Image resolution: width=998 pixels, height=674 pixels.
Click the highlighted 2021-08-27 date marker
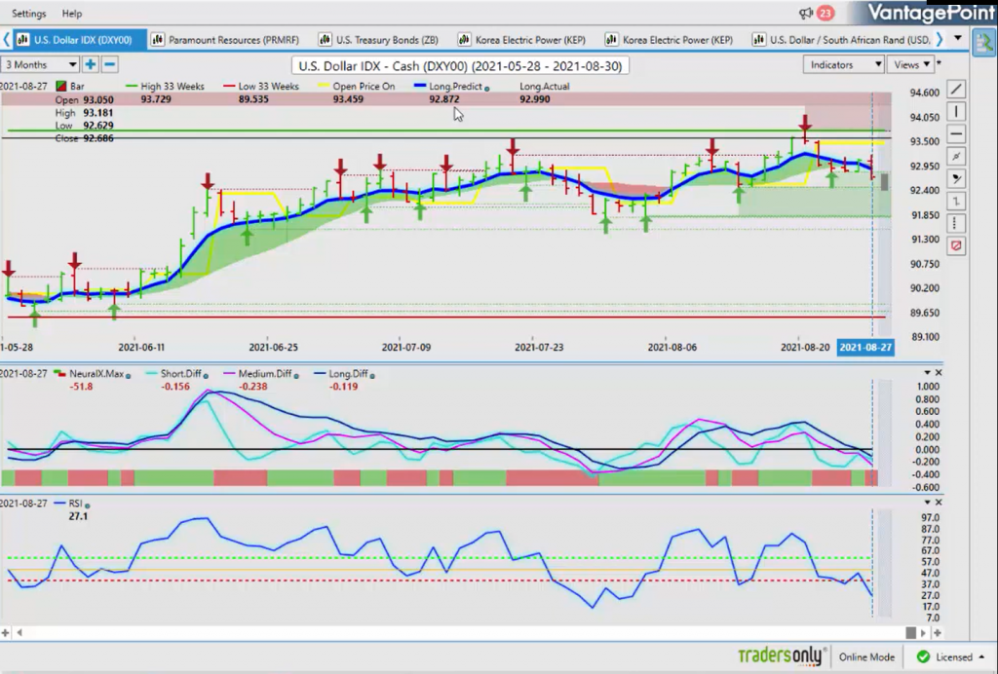(x=865, y=347)
